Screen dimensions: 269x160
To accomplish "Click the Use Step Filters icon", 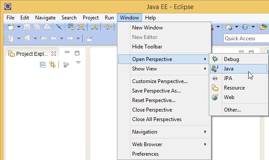I will tap(71, 27).
